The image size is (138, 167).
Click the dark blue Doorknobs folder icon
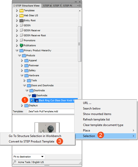[x=34, y=95]
